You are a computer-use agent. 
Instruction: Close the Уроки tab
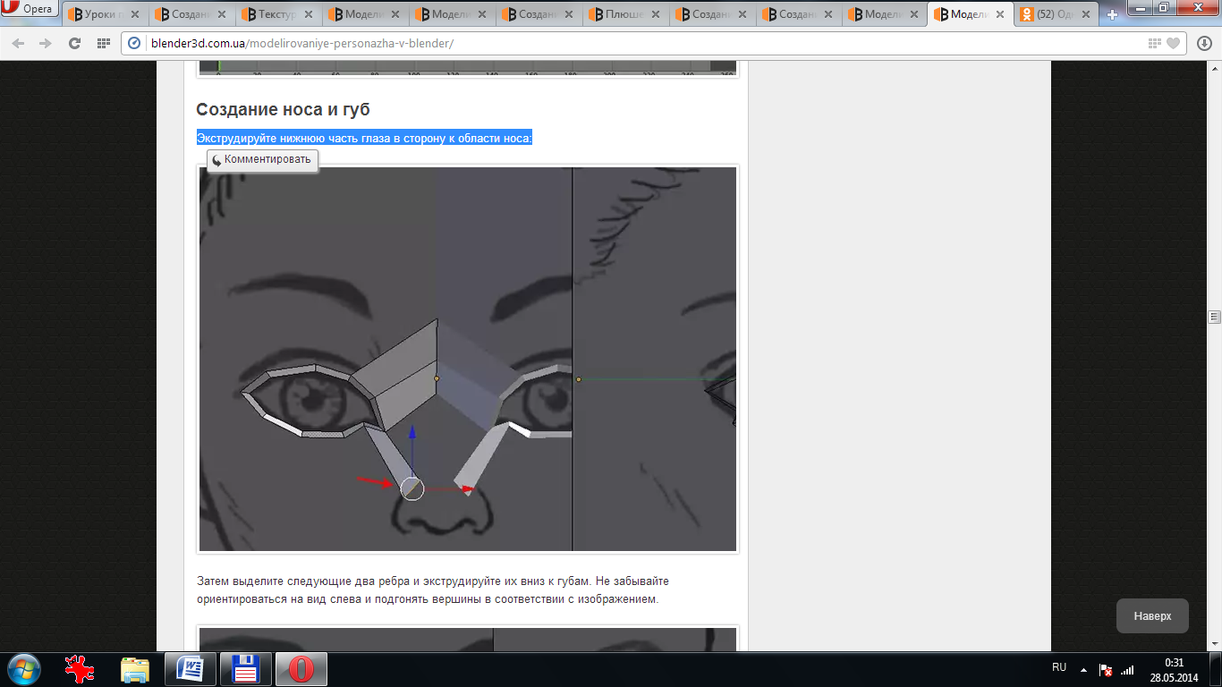coord(134,14)
